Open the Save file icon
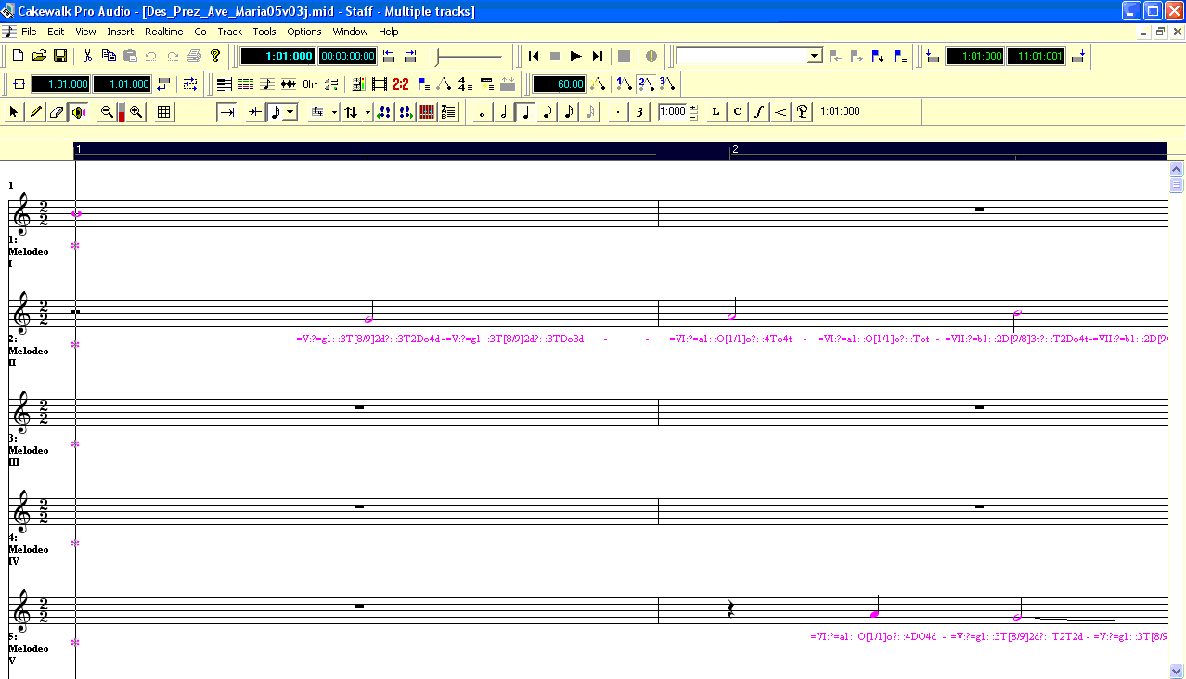 point(59,56)
